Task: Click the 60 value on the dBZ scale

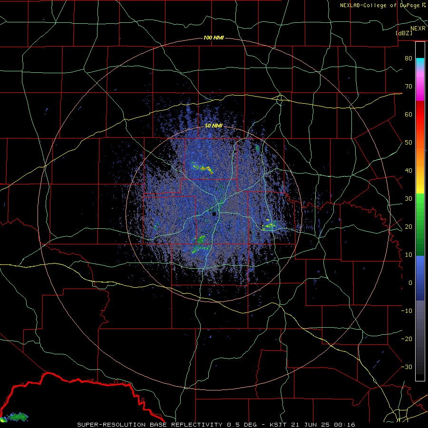Action: (409, 114)
